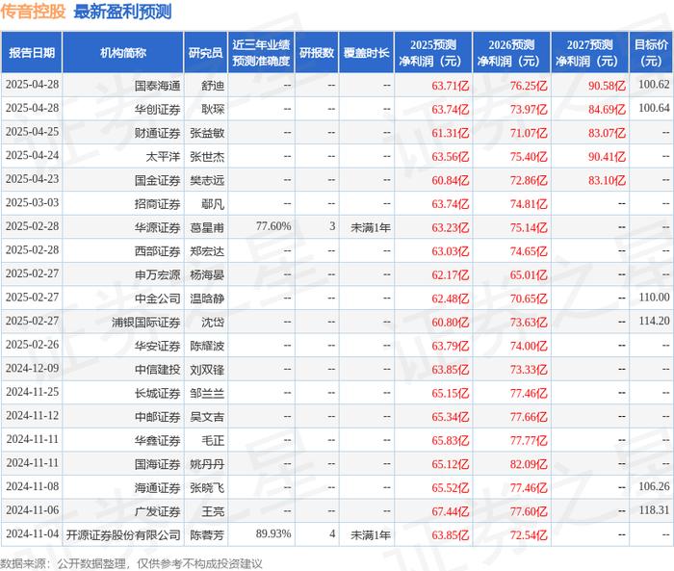674x571 pixels.
Task: Click target price 106.26
Action: pyautogui.click(x=654, y=486)
